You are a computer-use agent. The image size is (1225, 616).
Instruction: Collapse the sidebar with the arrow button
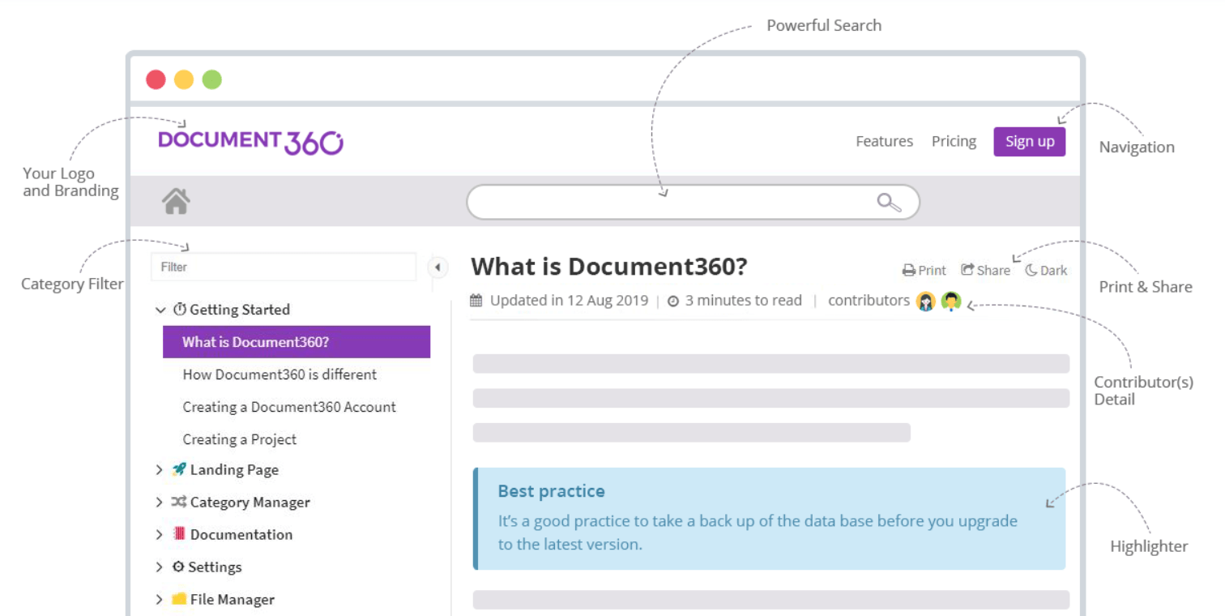click(437, 267)
